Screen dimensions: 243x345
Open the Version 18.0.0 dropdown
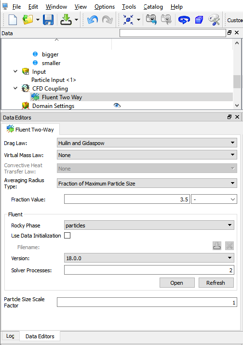click(x=149, y=258)
